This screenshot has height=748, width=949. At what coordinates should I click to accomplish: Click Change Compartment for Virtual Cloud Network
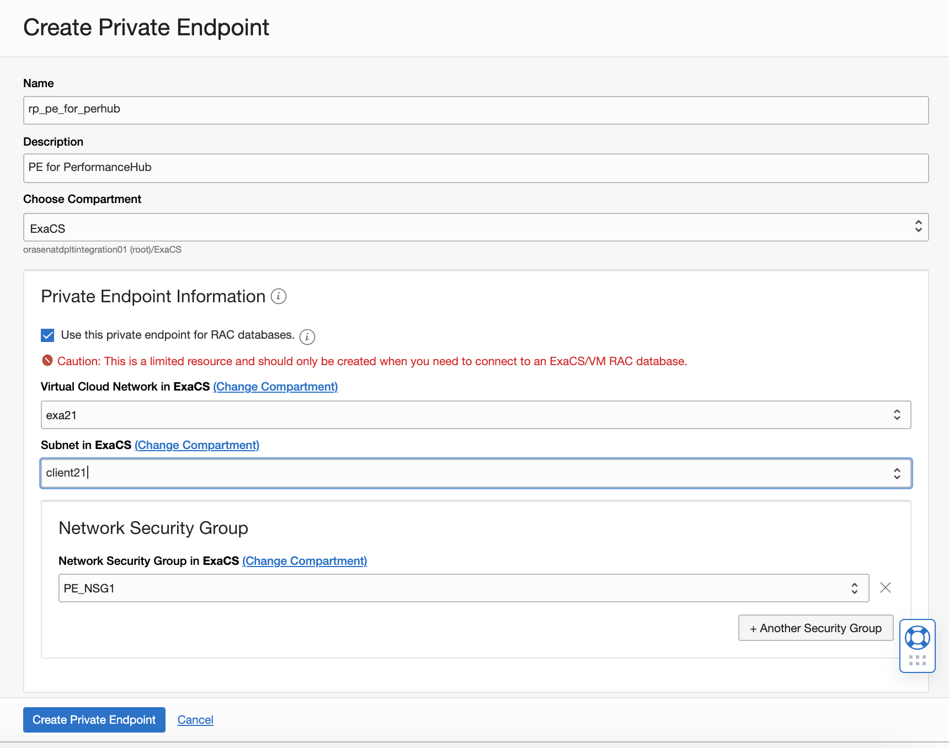(x=275, y=387)
